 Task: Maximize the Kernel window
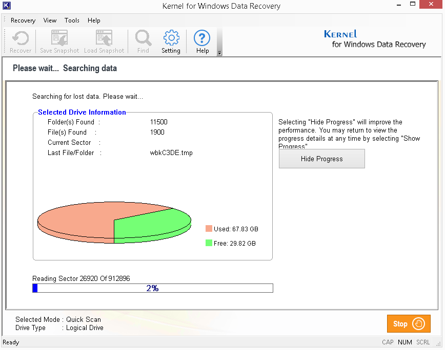(x=413, y=4)
